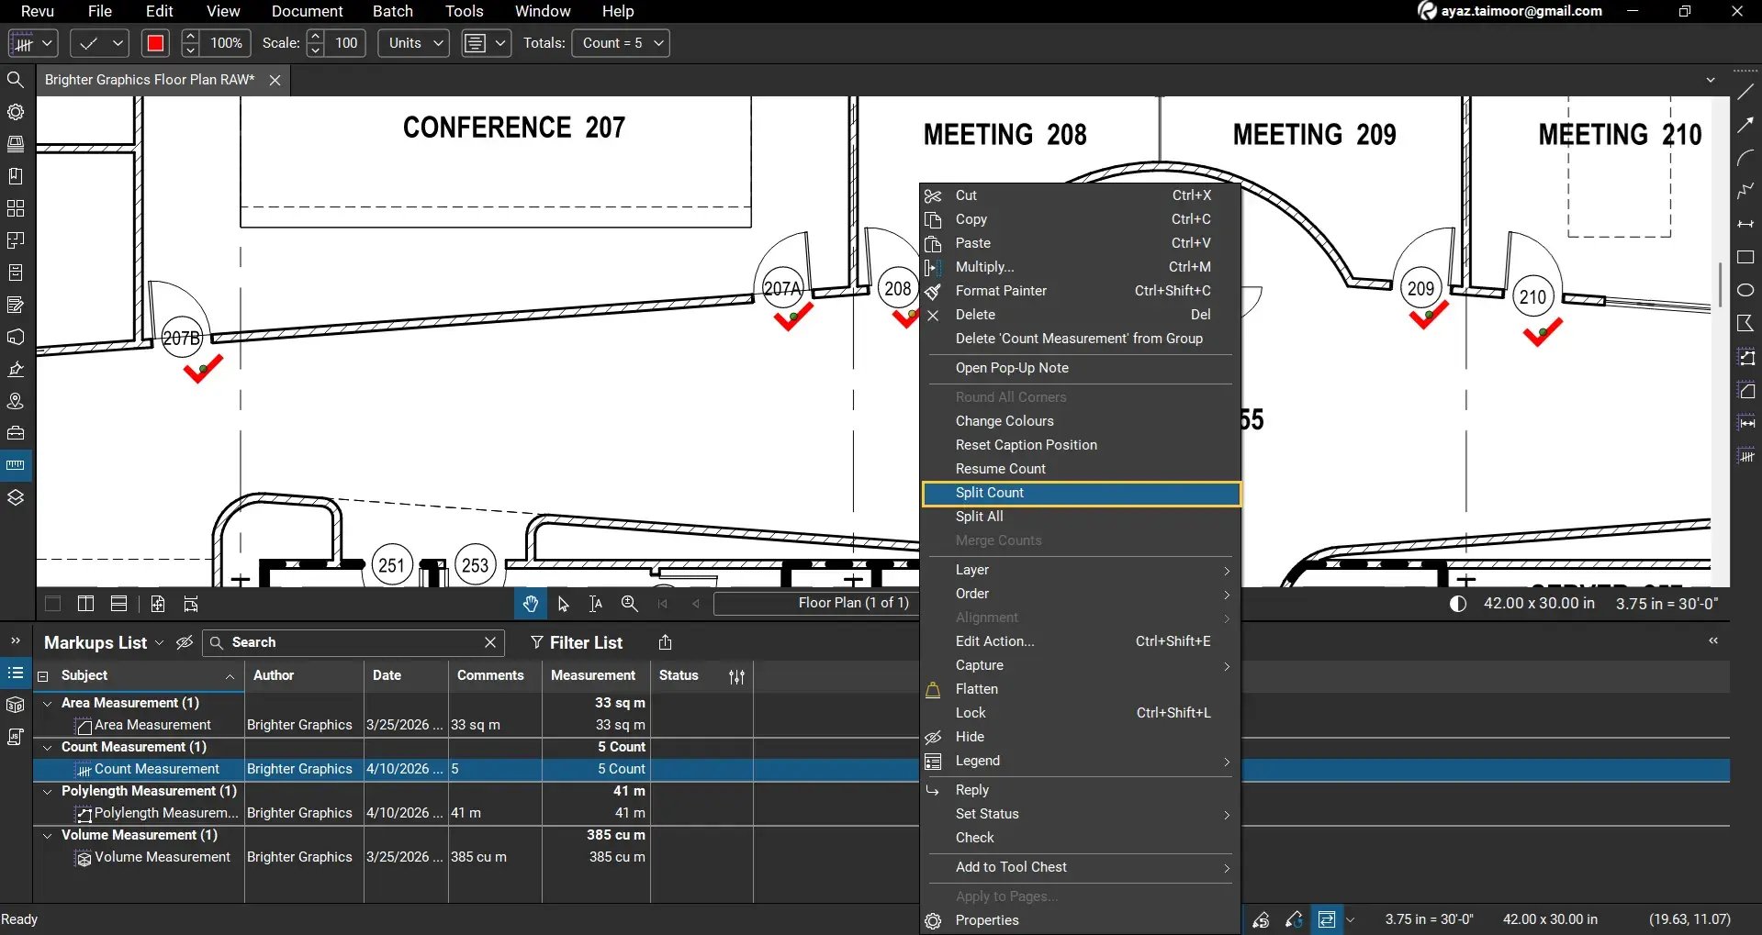
Task: Select the Zoom tool magnifier
Action: point(629,604)
